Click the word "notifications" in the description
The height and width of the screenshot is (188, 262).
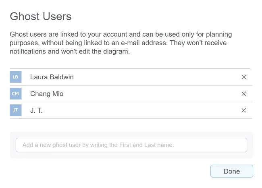29,52
